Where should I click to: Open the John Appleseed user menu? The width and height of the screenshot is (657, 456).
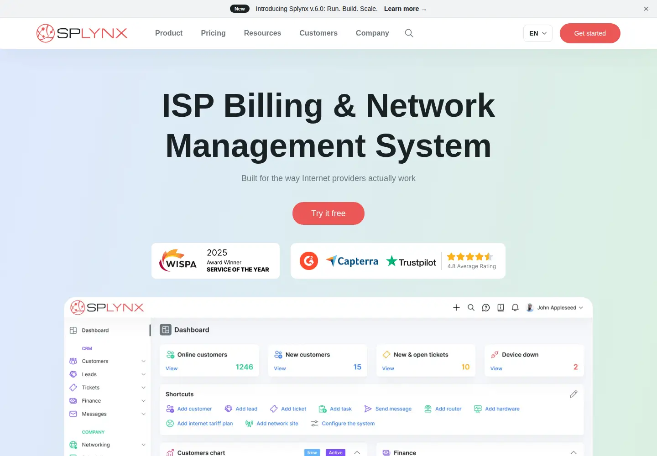click(x=554, y=308)
